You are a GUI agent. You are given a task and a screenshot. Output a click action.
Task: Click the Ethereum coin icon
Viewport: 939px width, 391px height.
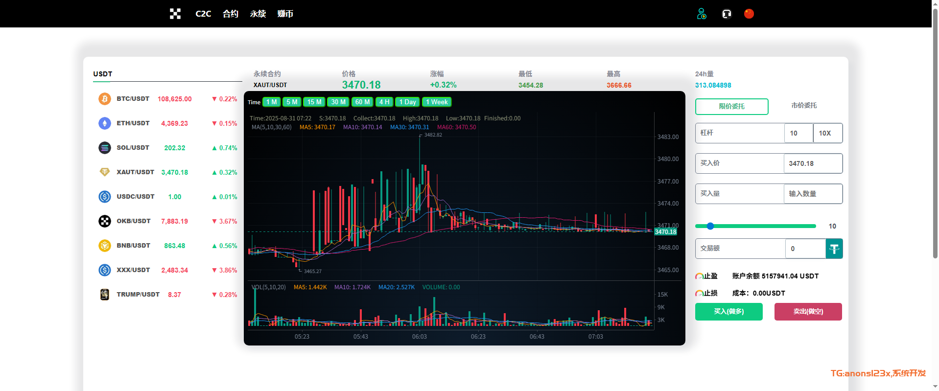(105, 123)
